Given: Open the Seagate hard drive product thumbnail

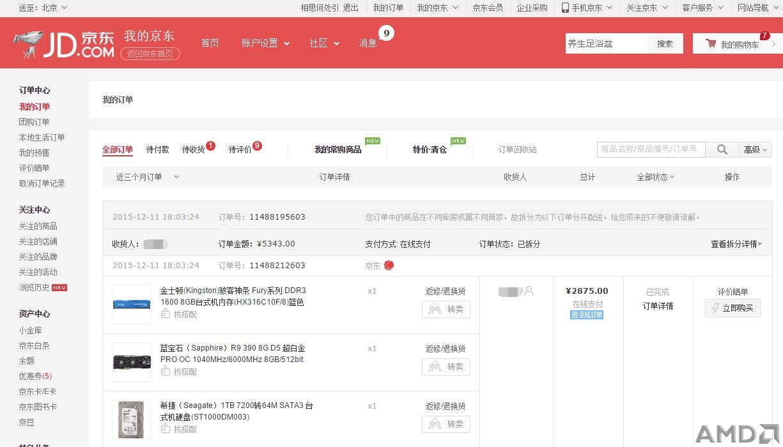Looking at the screenshot, I should point(132,420).
